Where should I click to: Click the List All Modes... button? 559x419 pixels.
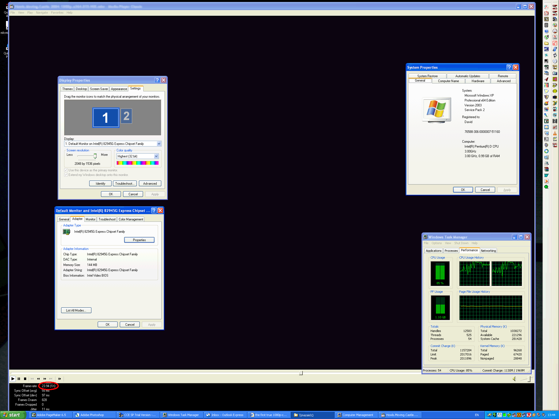[x=76, y=310]
